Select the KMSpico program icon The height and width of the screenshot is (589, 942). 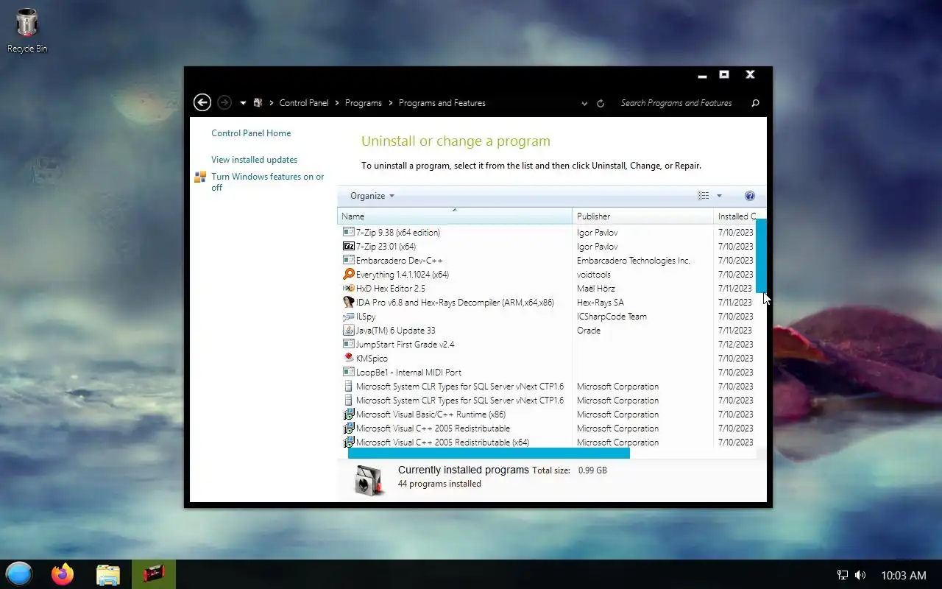pyautogui.click(x=349, y=359)
